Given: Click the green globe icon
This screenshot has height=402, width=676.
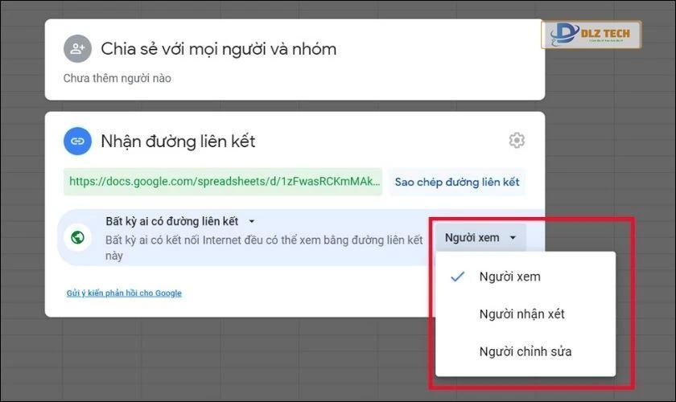Looking at the screenshot, I should [x=77, y=237].
